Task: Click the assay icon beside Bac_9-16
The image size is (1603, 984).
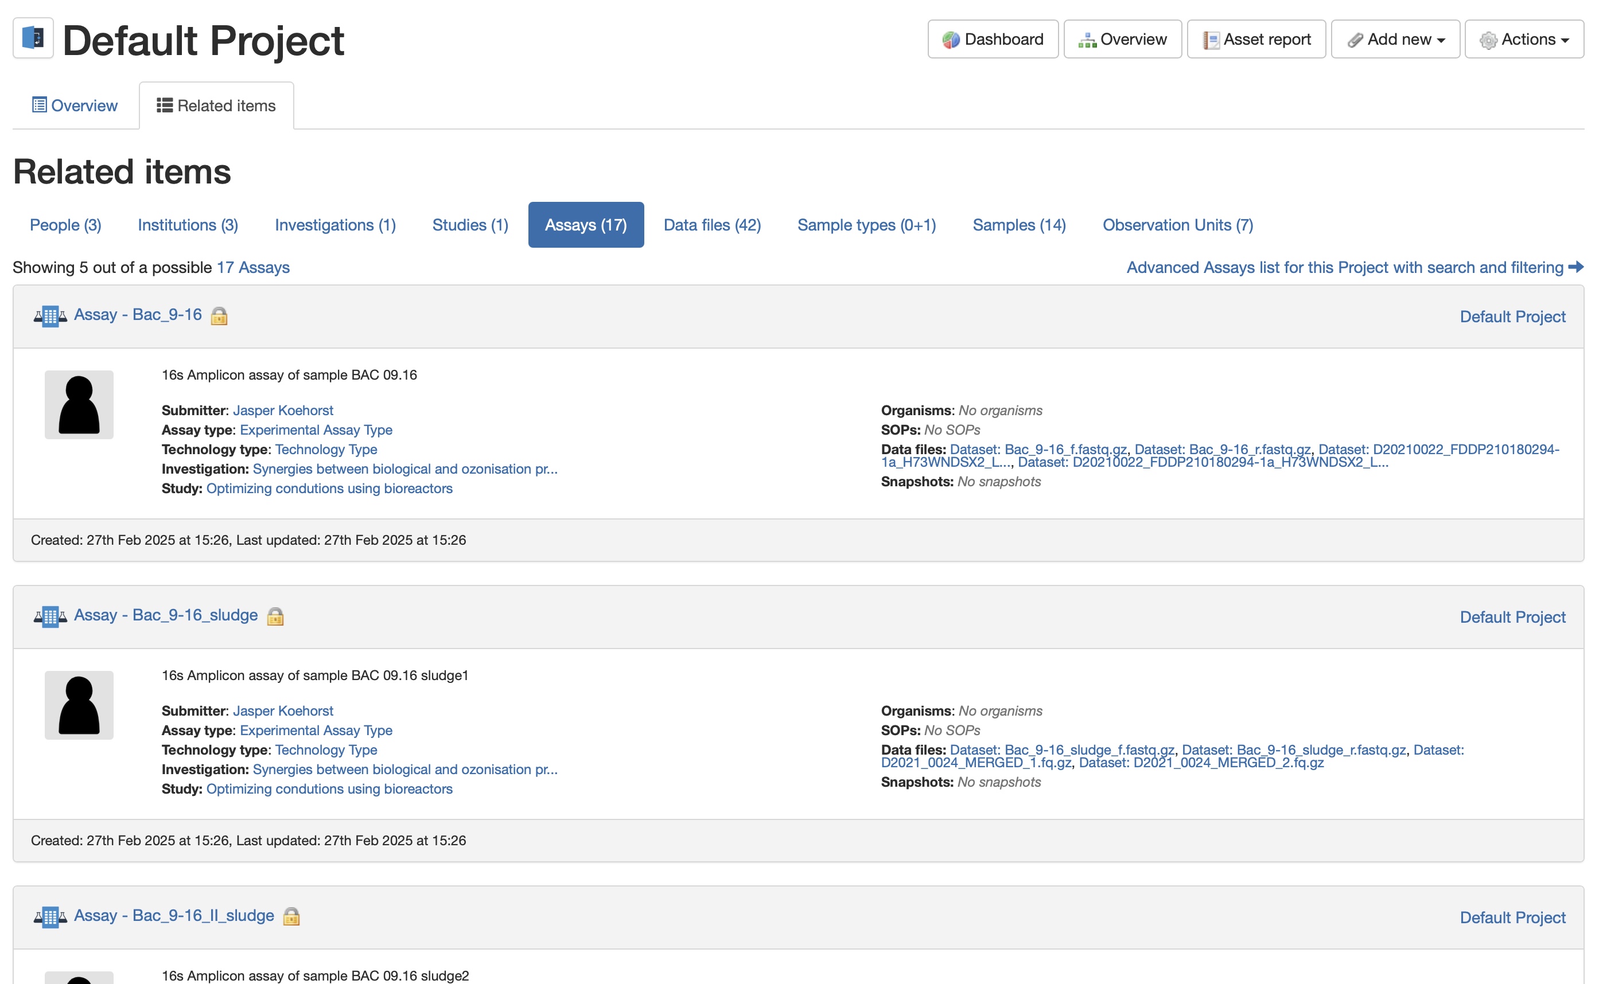Action: [x=50, y=317]
